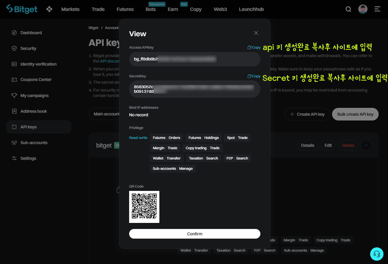Click the My campaigns trophy icon
The width and height of the screenshot is (388, 264).
click(x=14, y=95)
